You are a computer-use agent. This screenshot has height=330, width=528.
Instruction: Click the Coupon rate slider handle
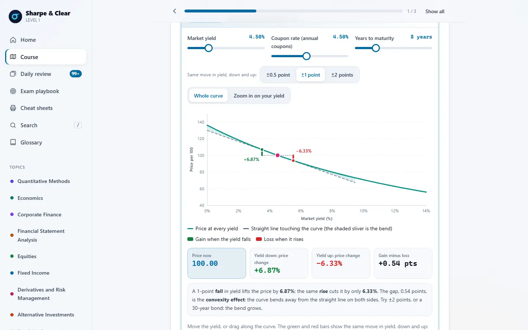coord(307,56)
